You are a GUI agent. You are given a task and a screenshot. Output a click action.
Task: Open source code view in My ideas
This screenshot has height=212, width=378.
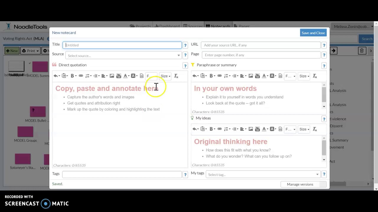pos(280,129)
